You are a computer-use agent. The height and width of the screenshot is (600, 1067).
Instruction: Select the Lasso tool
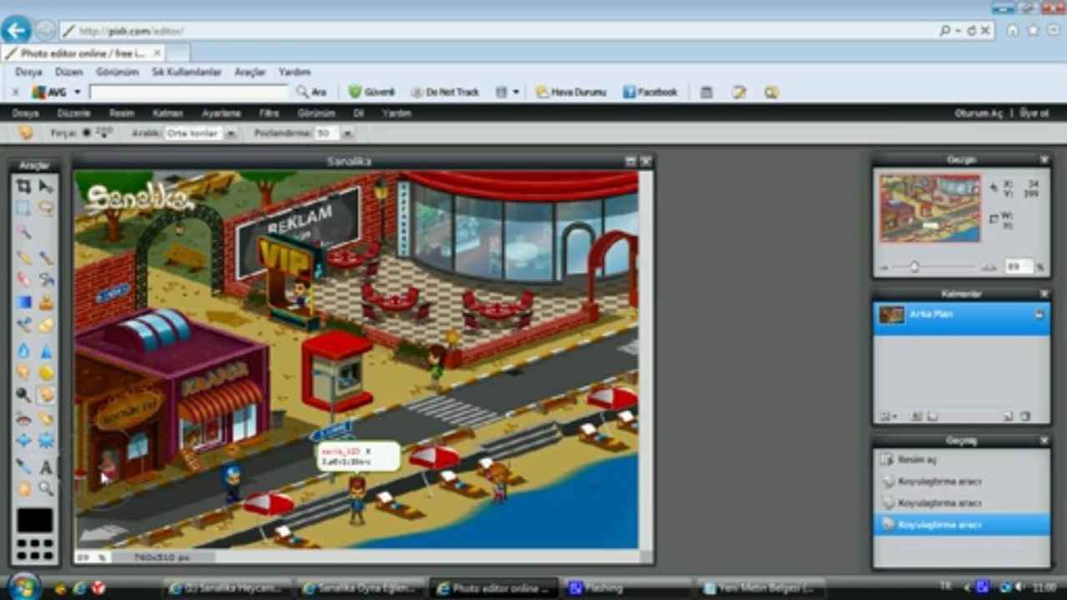[x=46, y=208]
